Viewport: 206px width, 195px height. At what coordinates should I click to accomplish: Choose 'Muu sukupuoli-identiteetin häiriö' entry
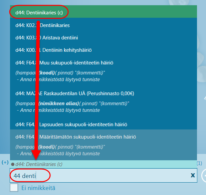click(104, 71)
